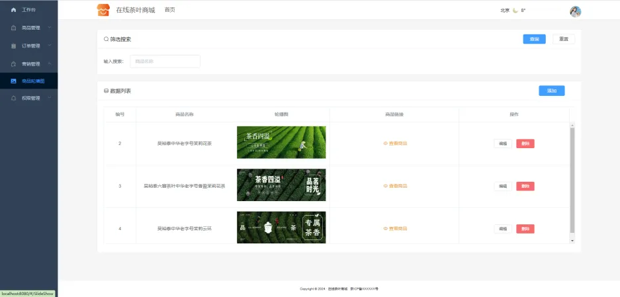Click the blue 添加 button
This screenshot has height=297, width=620.
click(x=551, y=91)
